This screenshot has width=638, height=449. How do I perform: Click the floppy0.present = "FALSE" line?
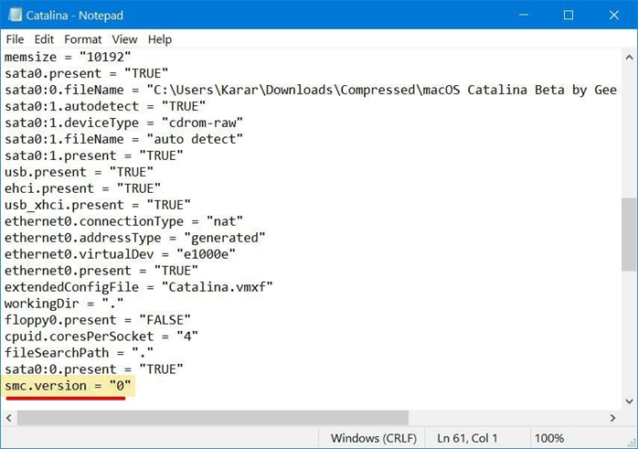point(98,320)
